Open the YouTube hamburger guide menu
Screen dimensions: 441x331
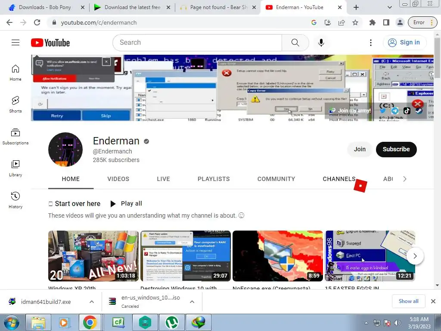16,43
